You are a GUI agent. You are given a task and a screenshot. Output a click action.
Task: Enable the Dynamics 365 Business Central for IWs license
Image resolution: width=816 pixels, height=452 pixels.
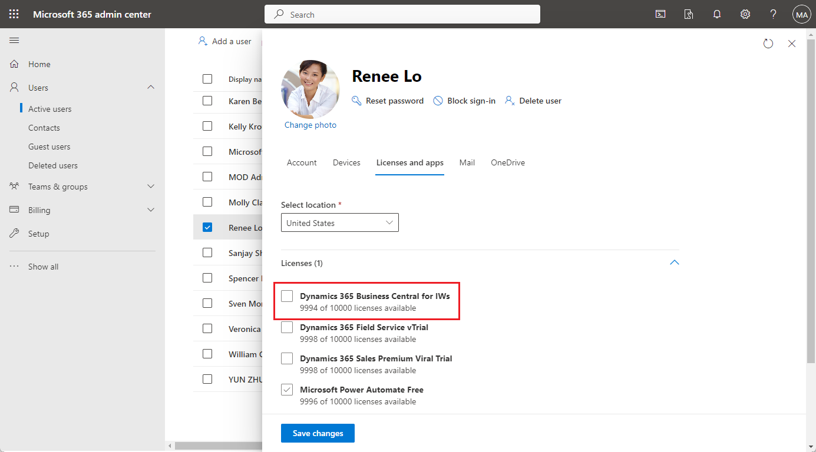pos(287,295)
